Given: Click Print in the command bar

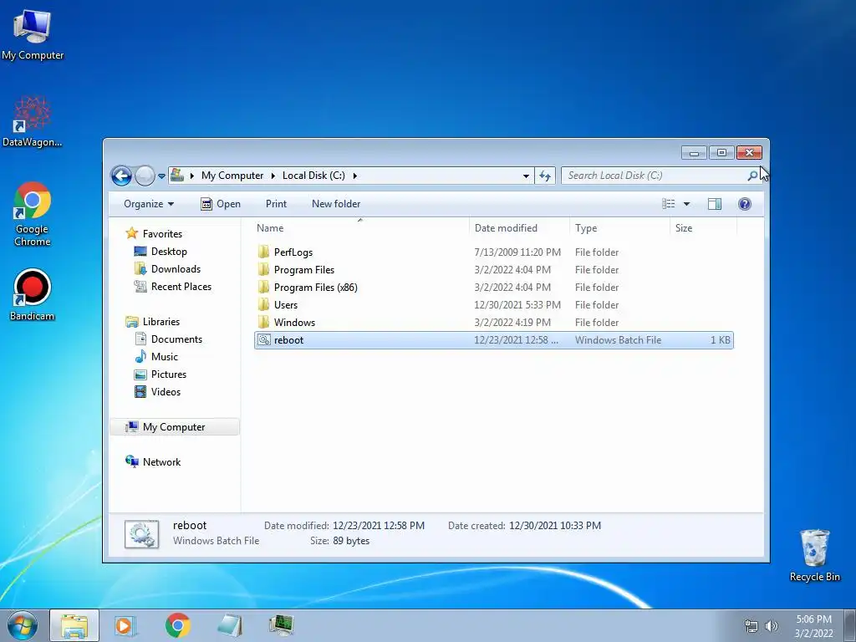Looking at the screenshot, I should point(276,204).
